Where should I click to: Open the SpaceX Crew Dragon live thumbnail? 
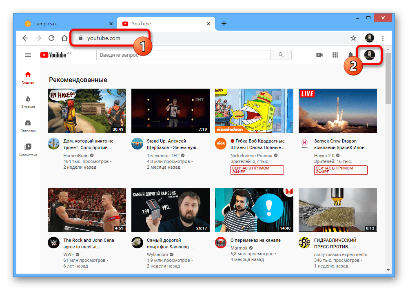pos(338,111)
